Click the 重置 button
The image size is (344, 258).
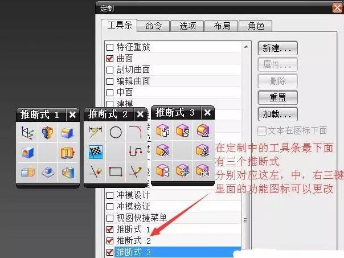[278, 97]
